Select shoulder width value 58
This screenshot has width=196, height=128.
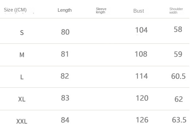click(178, 29)
